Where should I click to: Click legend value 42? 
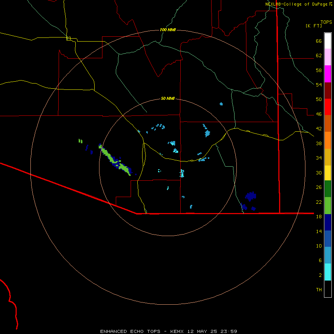tap(319, 129)
